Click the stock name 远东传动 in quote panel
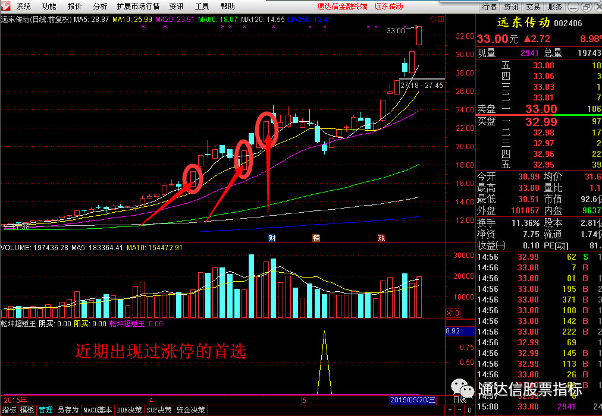 [x=523, y=23]
